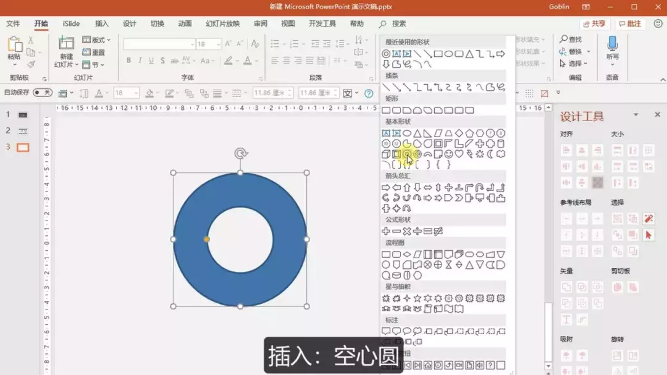Select the Sound action button shape
The image size is (667, 375).
click(x=480, y=365)
